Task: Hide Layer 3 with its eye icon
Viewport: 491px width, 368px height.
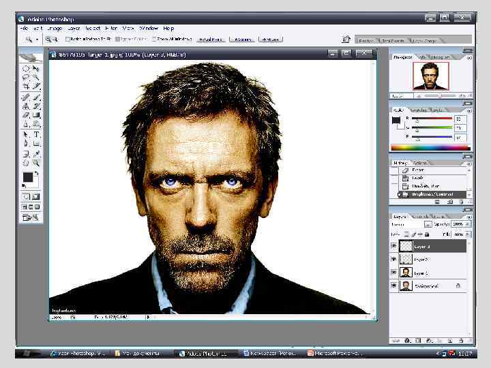Action: [x=394, y=246]
